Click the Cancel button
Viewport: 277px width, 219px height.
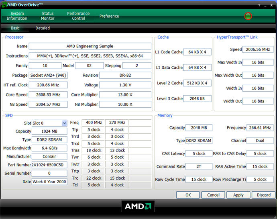click(x=213, y=195)
